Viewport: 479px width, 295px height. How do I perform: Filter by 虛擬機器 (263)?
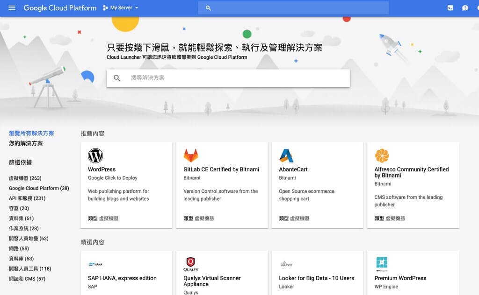coord(25,178)
